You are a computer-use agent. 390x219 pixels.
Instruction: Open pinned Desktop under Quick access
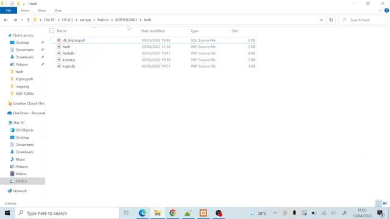pyautogui.click(x=23, y=43)
